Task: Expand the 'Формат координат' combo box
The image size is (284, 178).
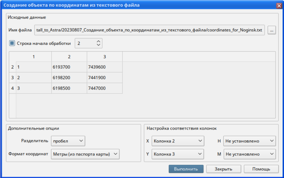Action: click(x=85, y=154)
